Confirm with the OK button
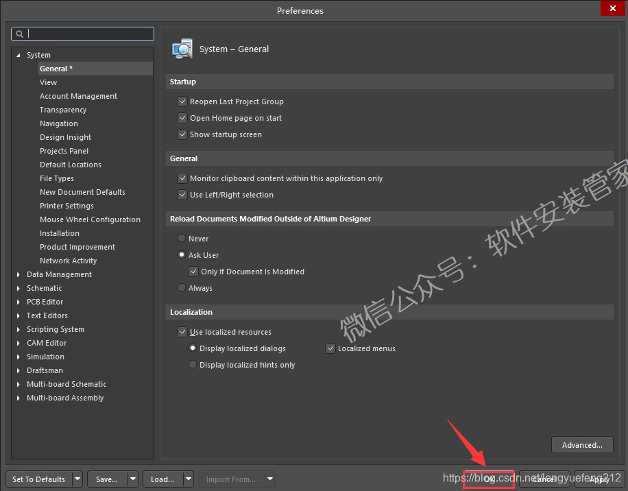The image size is (628, 491). point(489,479)
